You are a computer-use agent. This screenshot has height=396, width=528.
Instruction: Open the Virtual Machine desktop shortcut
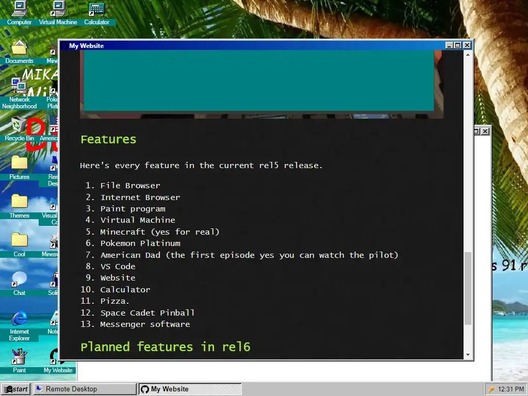(x=58, y=13)
